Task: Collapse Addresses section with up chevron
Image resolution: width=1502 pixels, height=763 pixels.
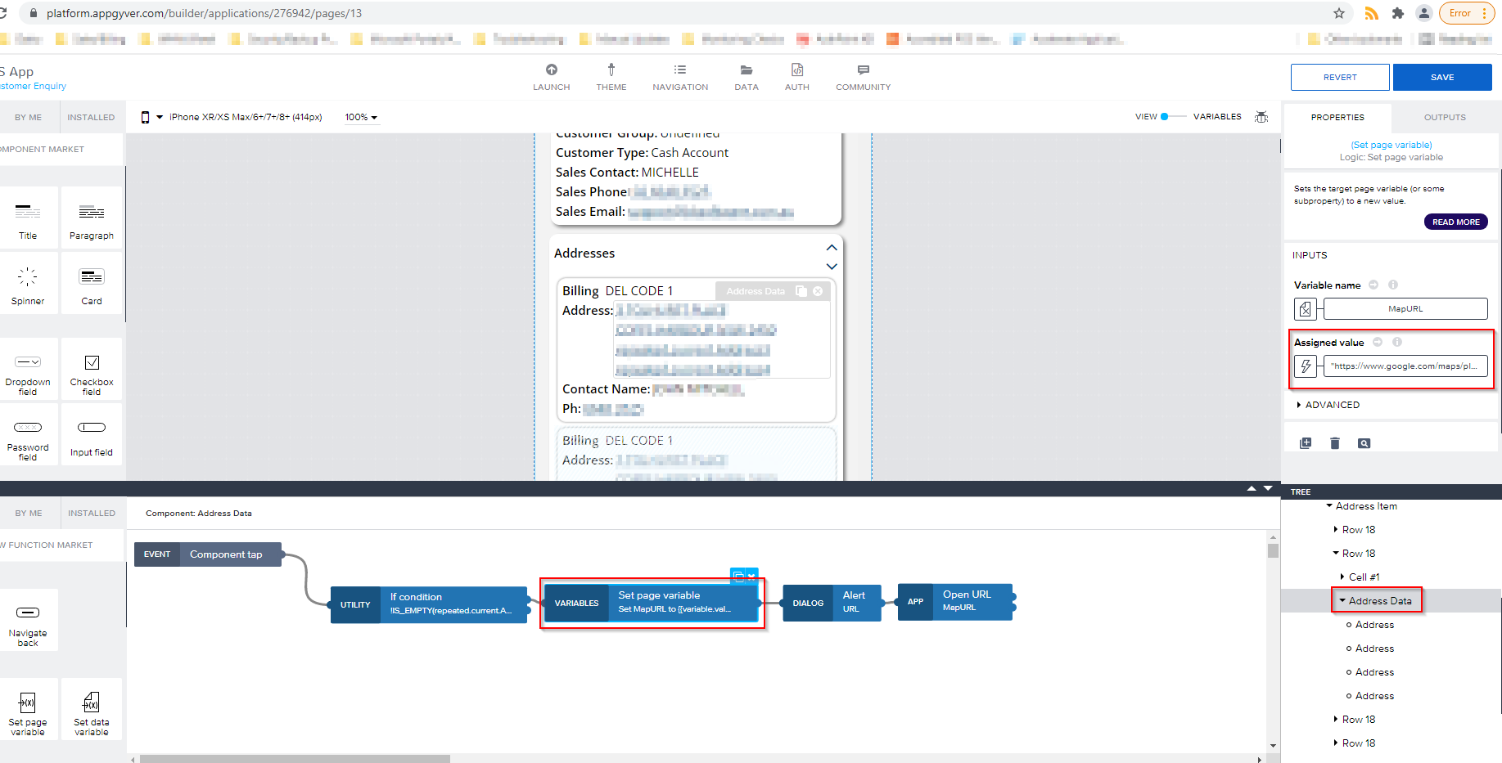Action: pyautogui.click(x=832, y=248)
